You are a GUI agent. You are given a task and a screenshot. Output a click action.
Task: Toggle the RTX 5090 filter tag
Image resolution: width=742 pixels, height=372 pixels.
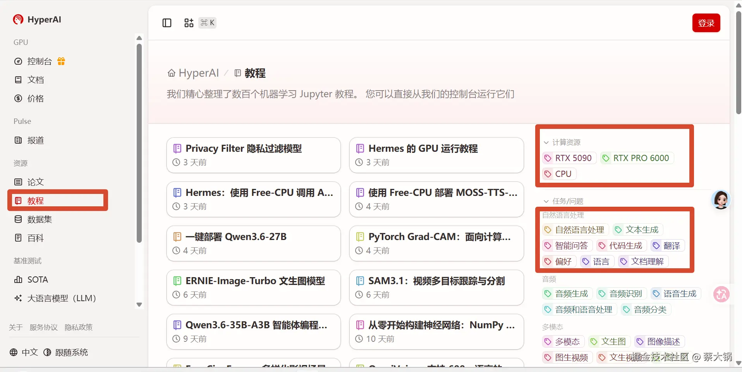pyautogui.click(x=569, y=158)
